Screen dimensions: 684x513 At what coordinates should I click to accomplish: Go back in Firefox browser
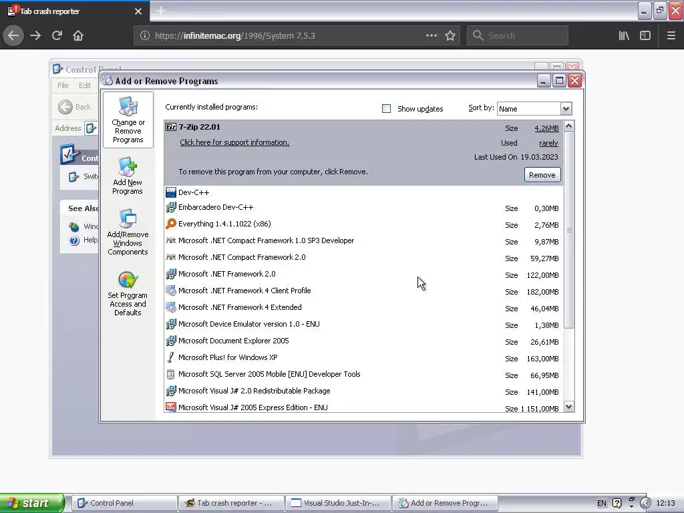13,36
